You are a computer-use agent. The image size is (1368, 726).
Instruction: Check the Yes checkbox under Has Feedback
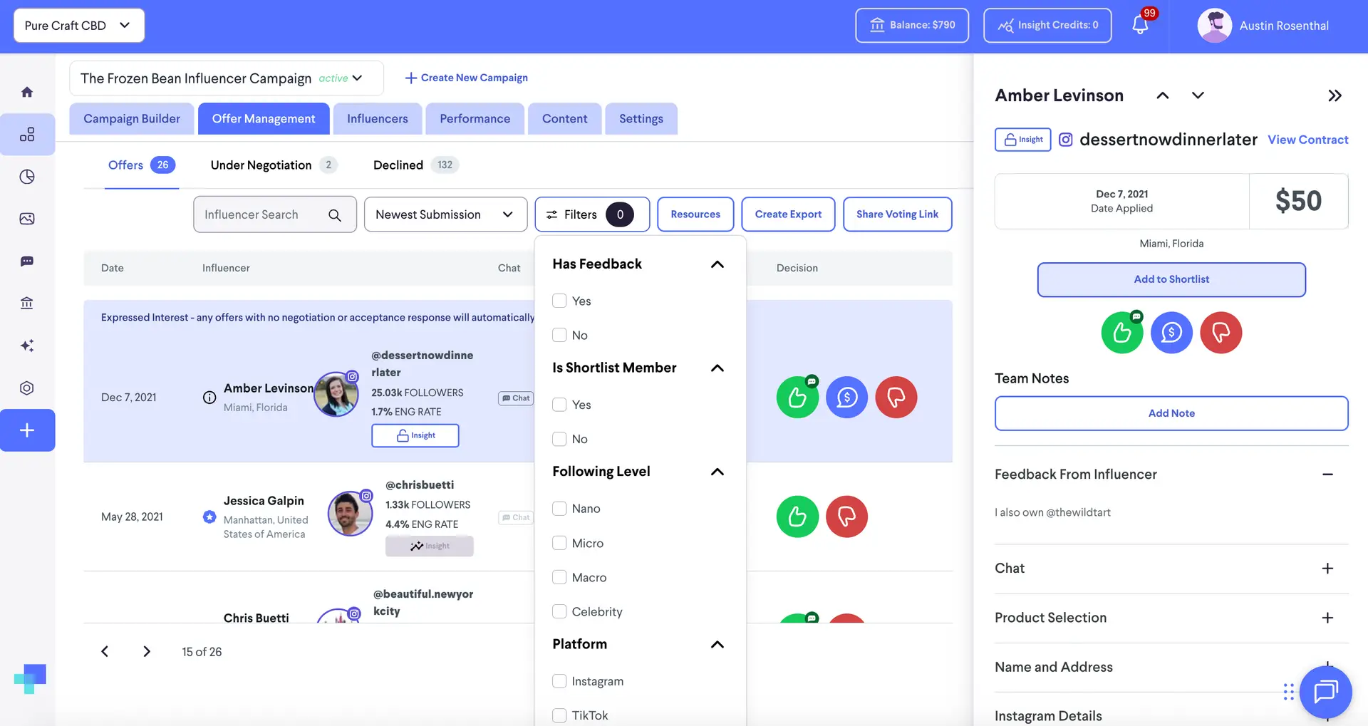click(x=559, y=301)
